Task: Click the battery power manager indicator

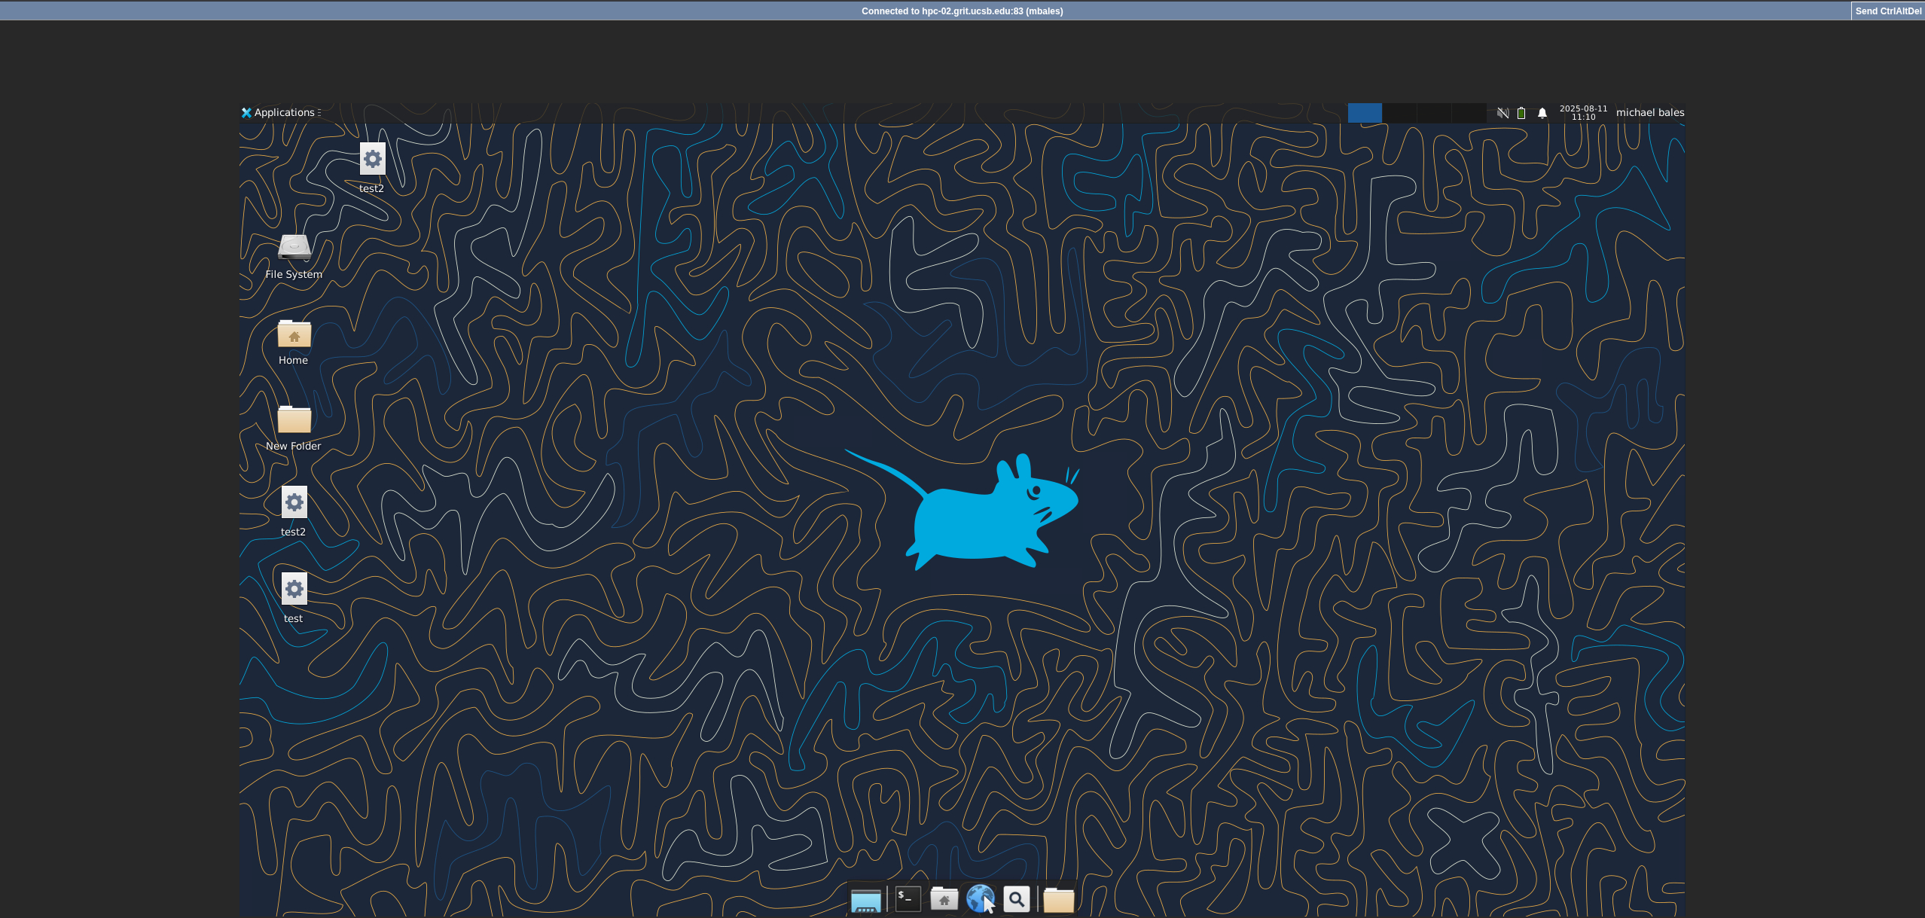Action: (x=1521, y=113)
